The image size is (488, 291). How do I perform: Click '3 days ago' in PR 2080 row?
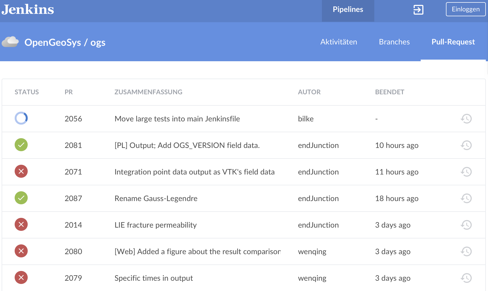click(x=393, y=252)
